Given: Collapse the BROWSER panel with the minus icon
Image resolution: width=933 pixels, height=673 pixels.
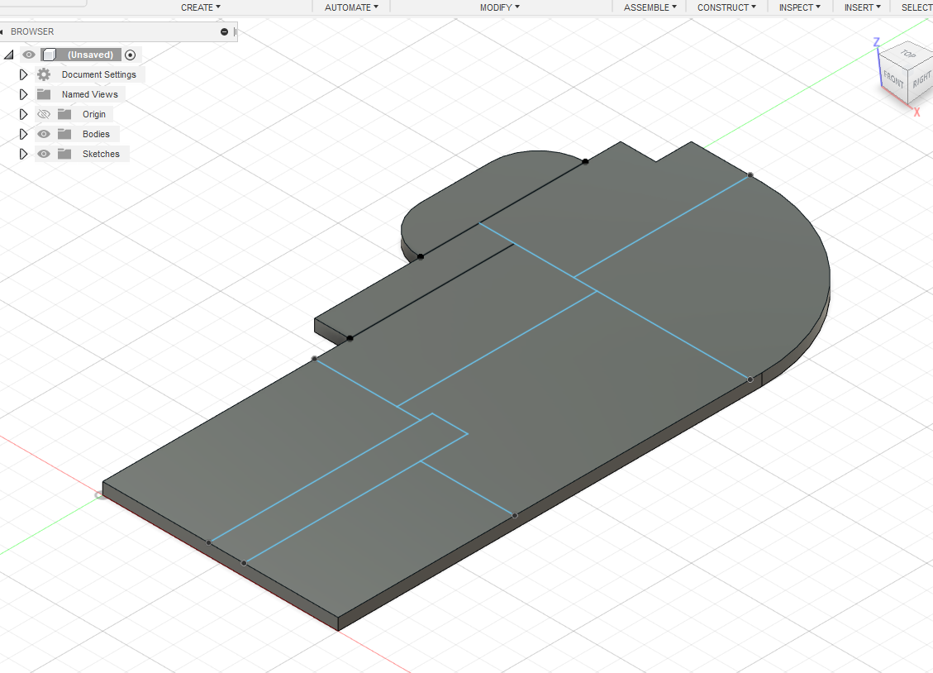Looking at the screenshot, I should [224, 31].
